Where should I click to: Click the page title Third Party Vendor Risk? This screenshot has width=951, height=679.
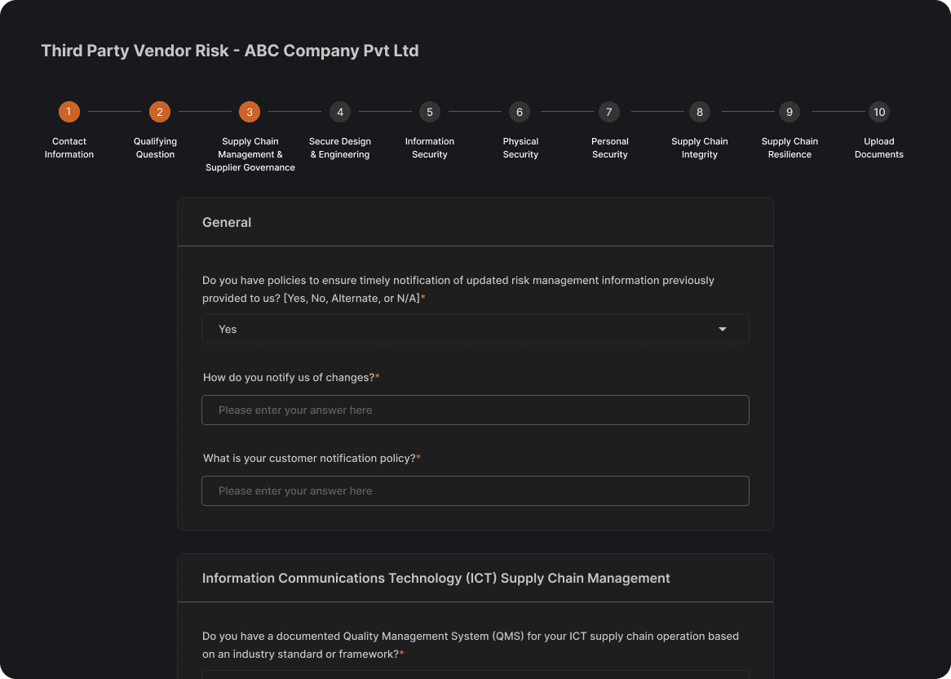click(x=230, y=51)
